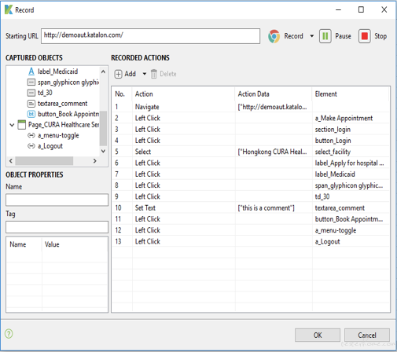This screenshot has width=397, height=352.
Task: Click into the Starting URL field
Action: (x=150, y=36)
